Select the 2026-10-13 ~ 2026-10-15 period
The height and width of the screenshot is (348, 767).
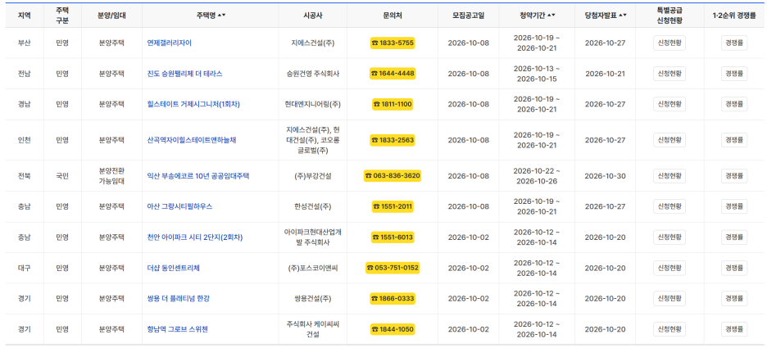(x=537, y=74)
